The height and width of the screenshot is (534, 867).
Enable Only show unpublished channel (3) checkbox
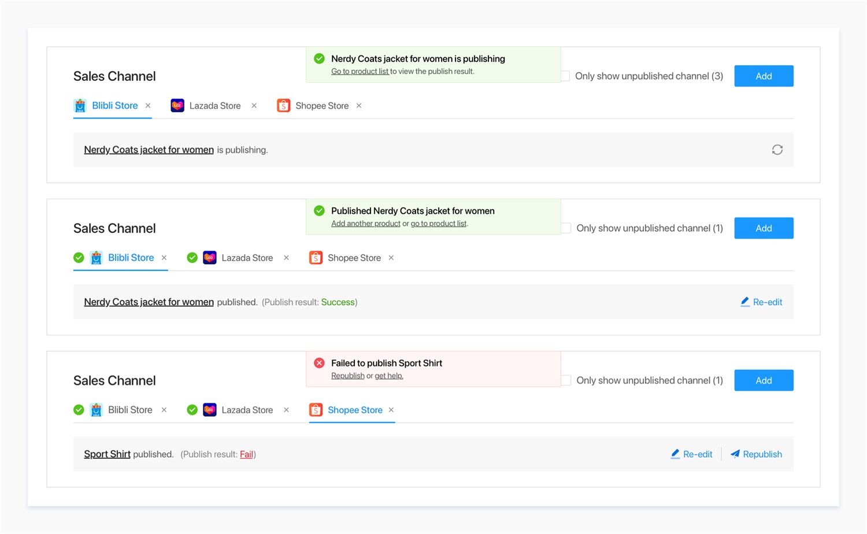[565, 76]
